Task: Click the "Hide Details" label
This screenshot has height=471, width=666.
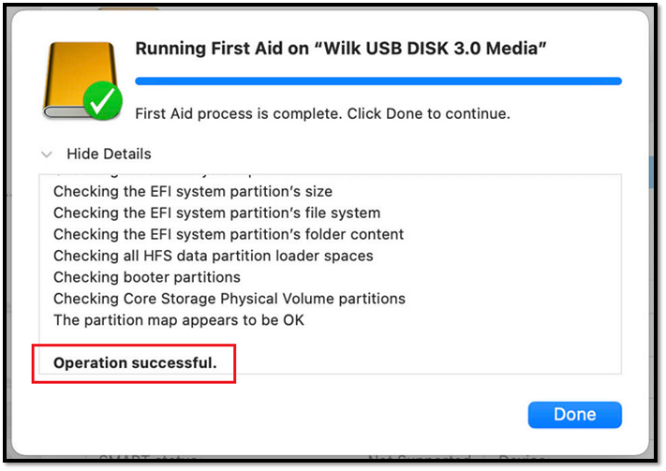Action: [109, 154]
